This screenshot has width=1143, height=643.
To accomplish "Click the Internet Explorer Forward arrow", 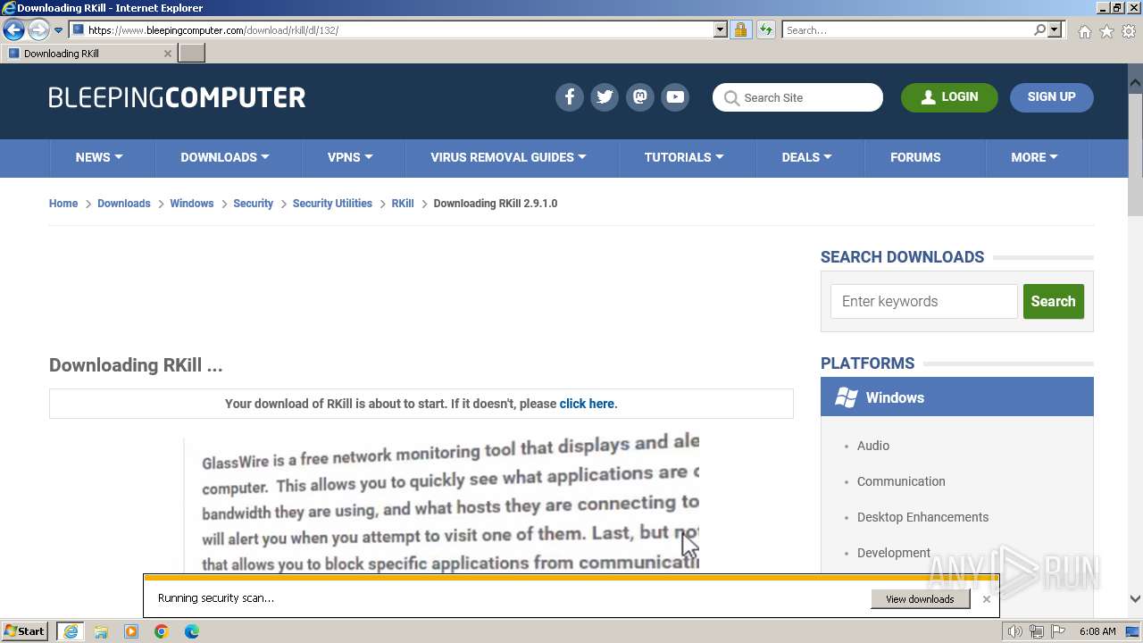I will pyautogui.click(x=38, y=30).
